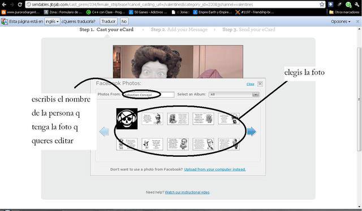Click the scrollbar up arrow
Viewport: 362px width, 211px height.
[359, 29]
